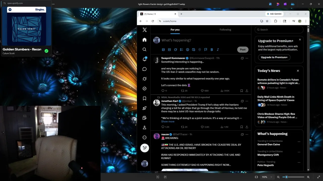Image resolution: width=323 pixels, height=181 pixels.
Task: Open a new Chrome tab
Action: click(x=181, y=14)
